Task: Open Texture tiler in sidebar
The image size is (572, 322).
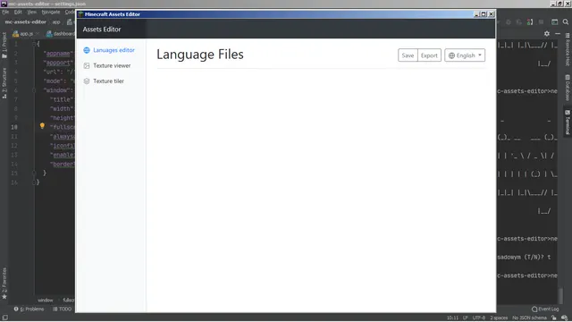Action: (108, 81)
